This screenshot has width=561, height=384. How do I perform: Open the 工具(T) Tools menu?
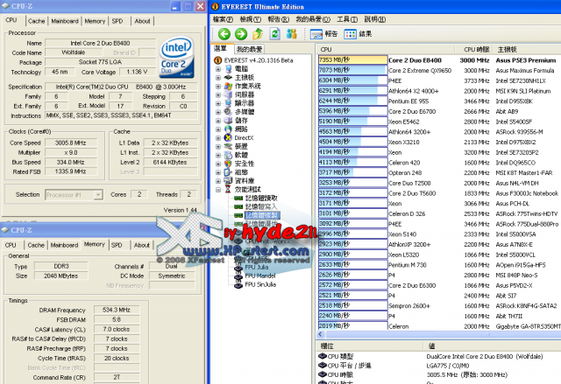[x=347, y=19]
